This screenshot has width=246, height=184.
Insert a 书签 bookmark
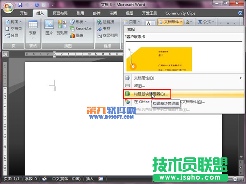pos(103,29)
